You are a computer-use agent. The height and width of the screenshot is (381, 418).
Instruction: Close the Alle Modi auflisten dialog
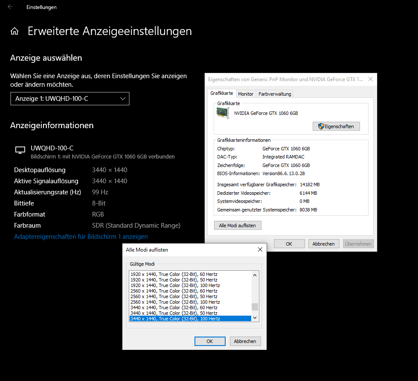click(x=260, y=249)
